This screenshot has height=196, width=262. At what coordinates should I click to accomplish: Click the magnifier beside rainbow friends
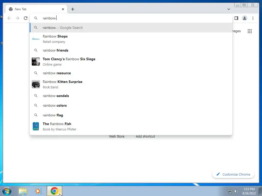[x=36, y=50]
